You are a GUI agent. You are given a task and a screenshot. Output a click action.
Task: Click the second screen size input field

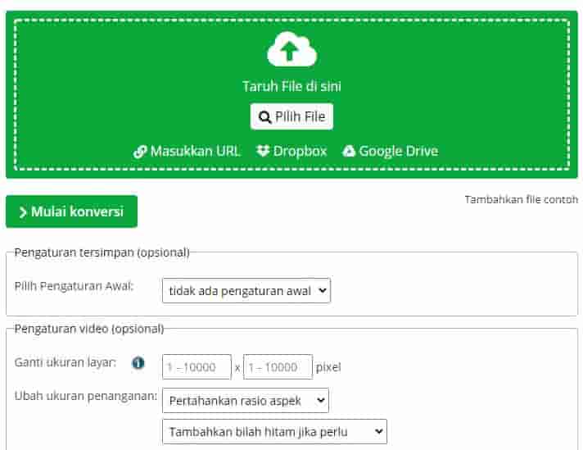tap(278, 367)
